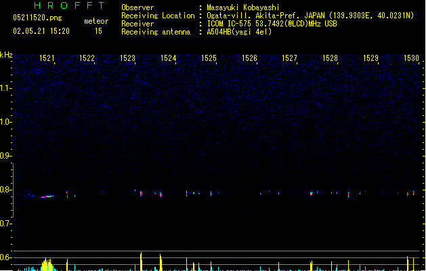Select the file name 05211520.png

[x=37, y=18]
